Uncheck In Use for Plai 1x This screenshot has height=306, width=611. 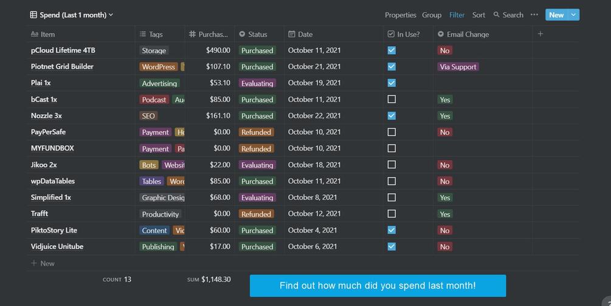392,83
